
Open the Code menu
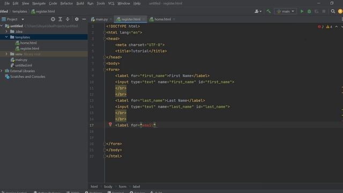(53, 3)
